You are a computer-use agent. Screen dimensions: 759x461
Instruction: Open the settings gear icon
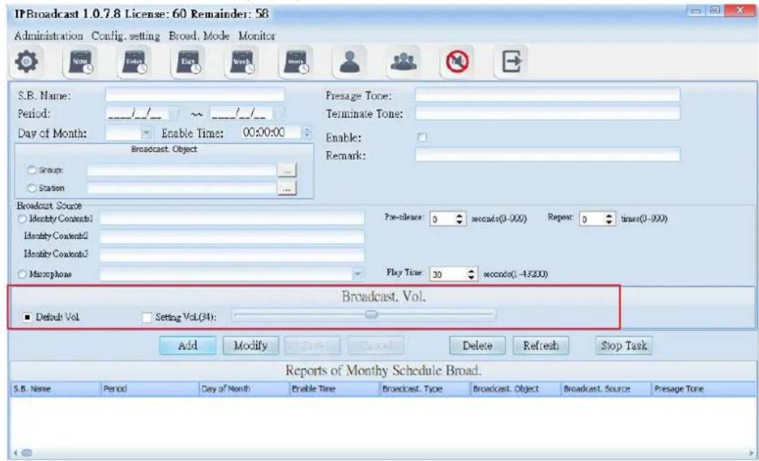click(x=26, y=62)
